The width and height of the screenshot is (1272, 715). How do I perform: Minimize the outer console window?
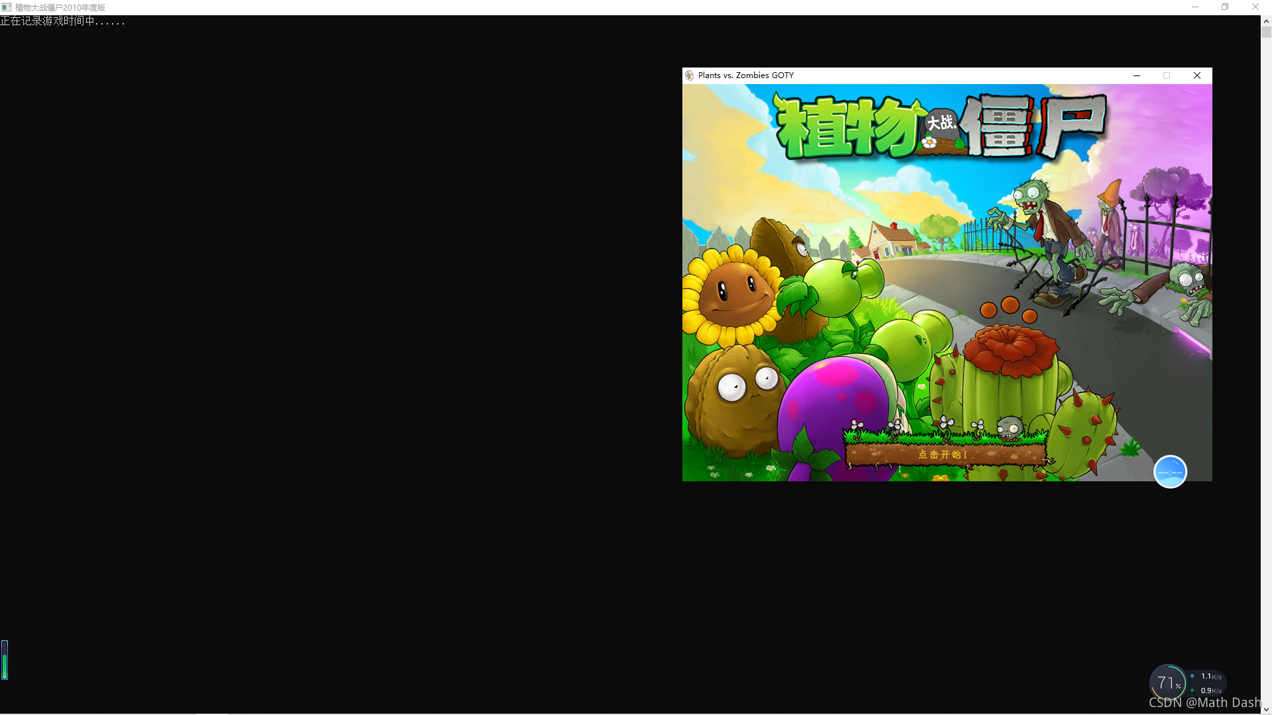pos(1195,7)
